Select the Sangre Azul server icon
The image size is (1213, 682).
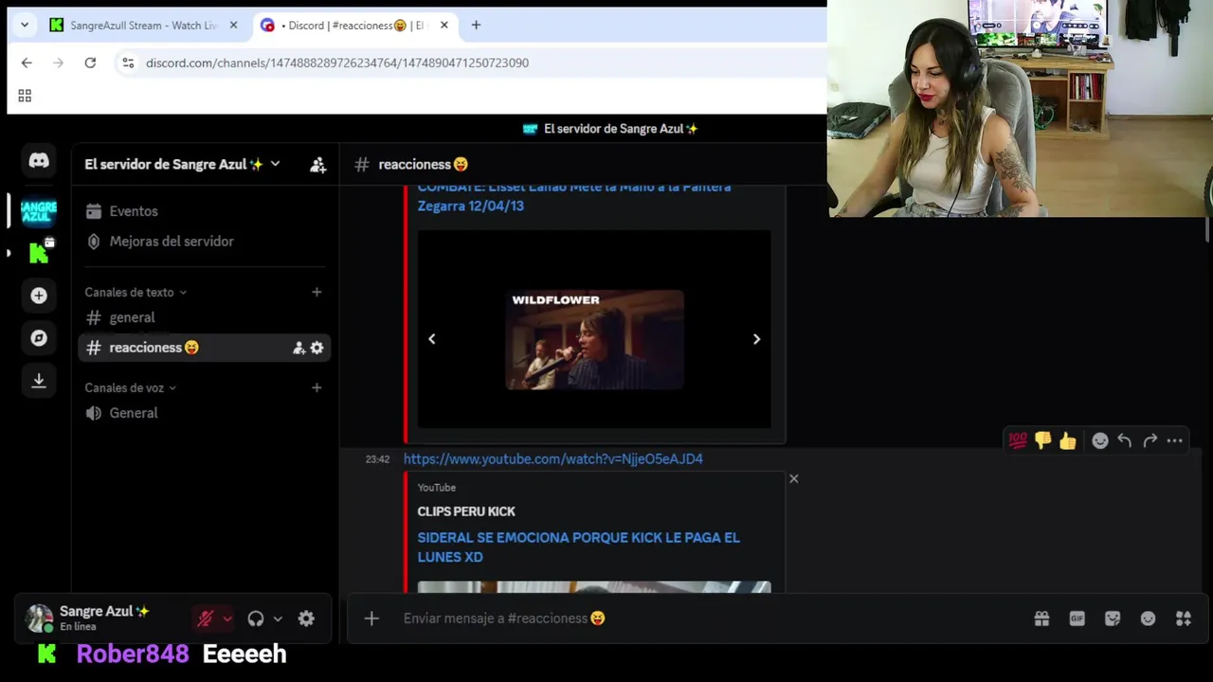(39, 210)
